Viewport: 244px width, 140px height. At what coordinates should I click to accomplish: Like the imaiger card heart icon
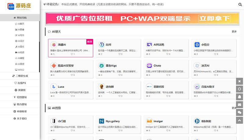click(x=167, y=131)
